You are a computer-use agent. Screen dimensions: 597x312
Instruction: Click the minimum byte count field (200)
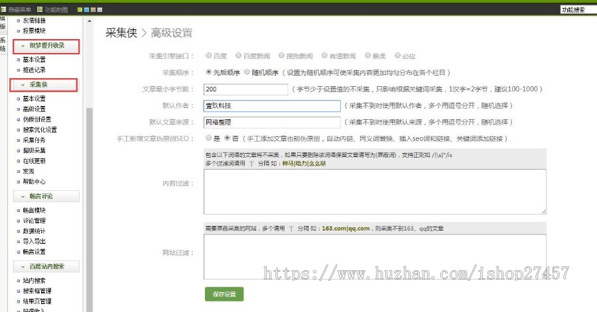pos(245,89)
